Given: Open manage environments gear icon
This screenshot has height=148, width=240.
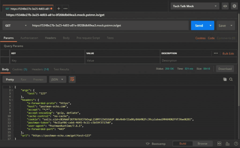Looking at the screenshot, I should 234,6.
